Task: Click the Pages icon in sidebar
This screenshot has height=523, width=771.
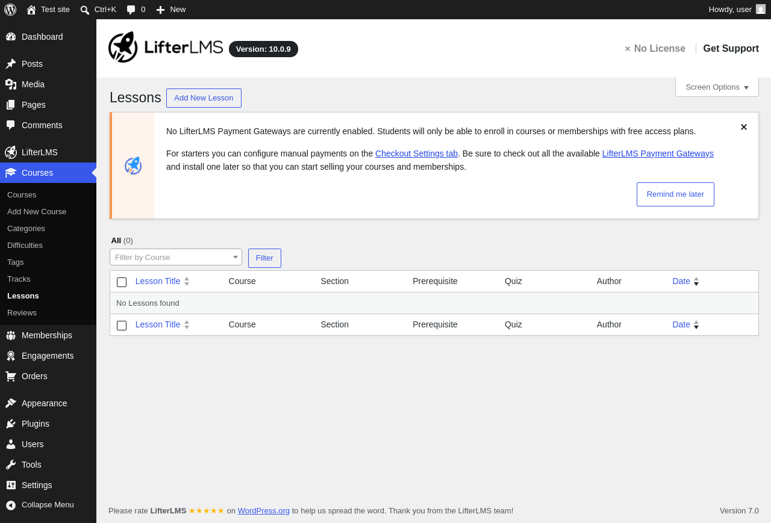Action: click(11, 105)
